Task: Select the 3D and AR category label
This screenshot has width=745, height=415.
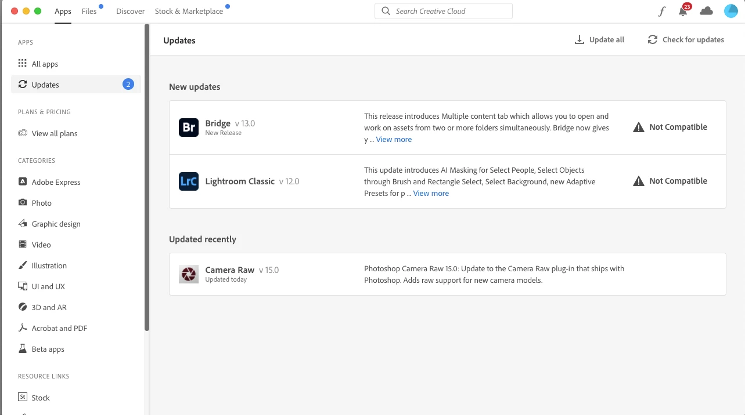Action: (49, 307)
